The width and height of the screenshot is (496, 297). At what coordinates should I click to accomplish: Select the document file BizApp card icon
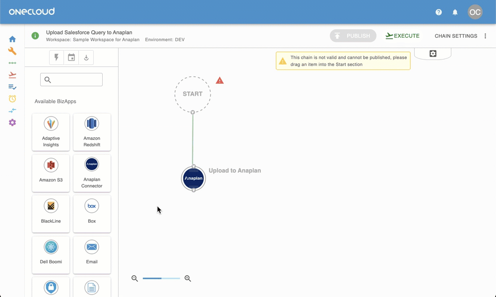[92, 288]
